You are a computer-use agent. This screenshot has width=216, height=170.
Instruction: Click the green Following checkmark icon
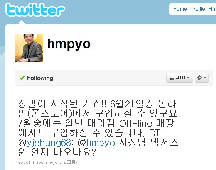[22, 78]
